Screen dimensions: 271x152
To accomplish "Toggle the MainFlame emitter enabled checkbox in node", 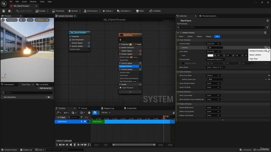I will (122, 35).
